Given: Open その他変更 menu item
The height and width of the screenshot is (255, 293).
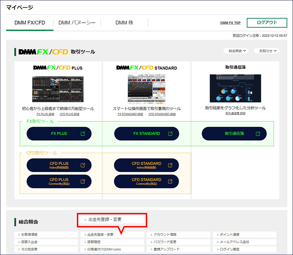Looking at the screenshot, I should 46,249.
